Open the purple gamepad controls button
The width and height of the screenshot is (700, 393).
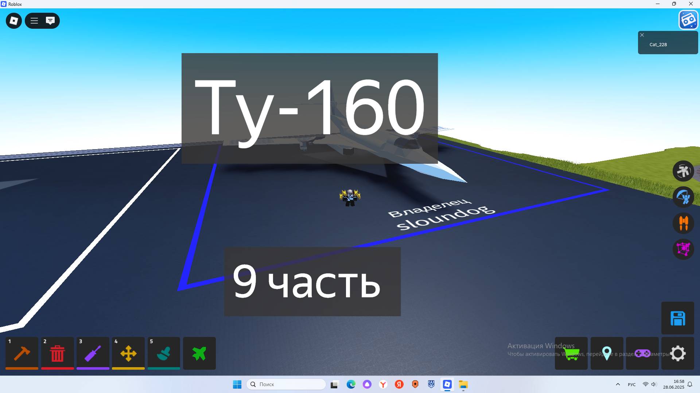tap(642, 353)
